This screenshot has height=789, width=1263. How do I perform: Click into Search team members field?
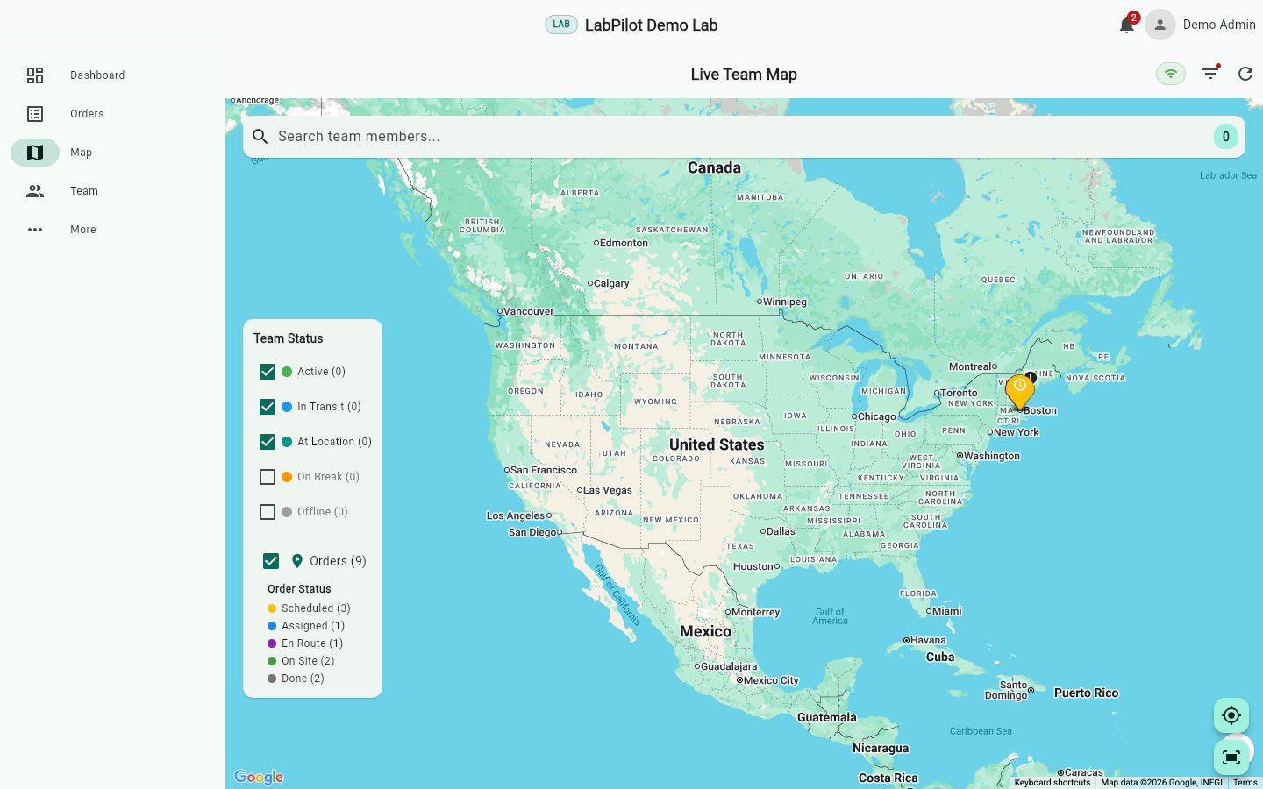[x=744, y=137]
